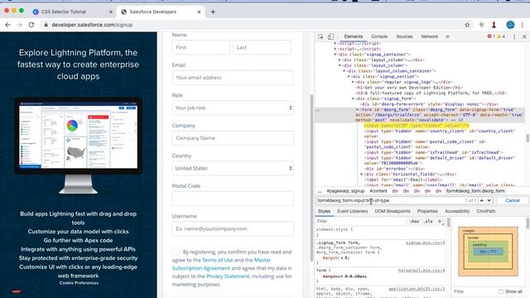
Task: Open the Event Listeners pane
Action: (352, 211)
